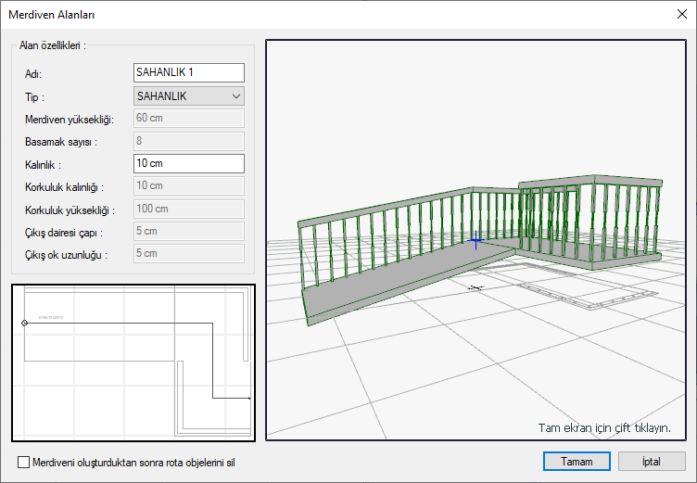Screen dimensions: 697x483
Task: Click the Merdiven Alanları title bar
Action: click(278, 14)
